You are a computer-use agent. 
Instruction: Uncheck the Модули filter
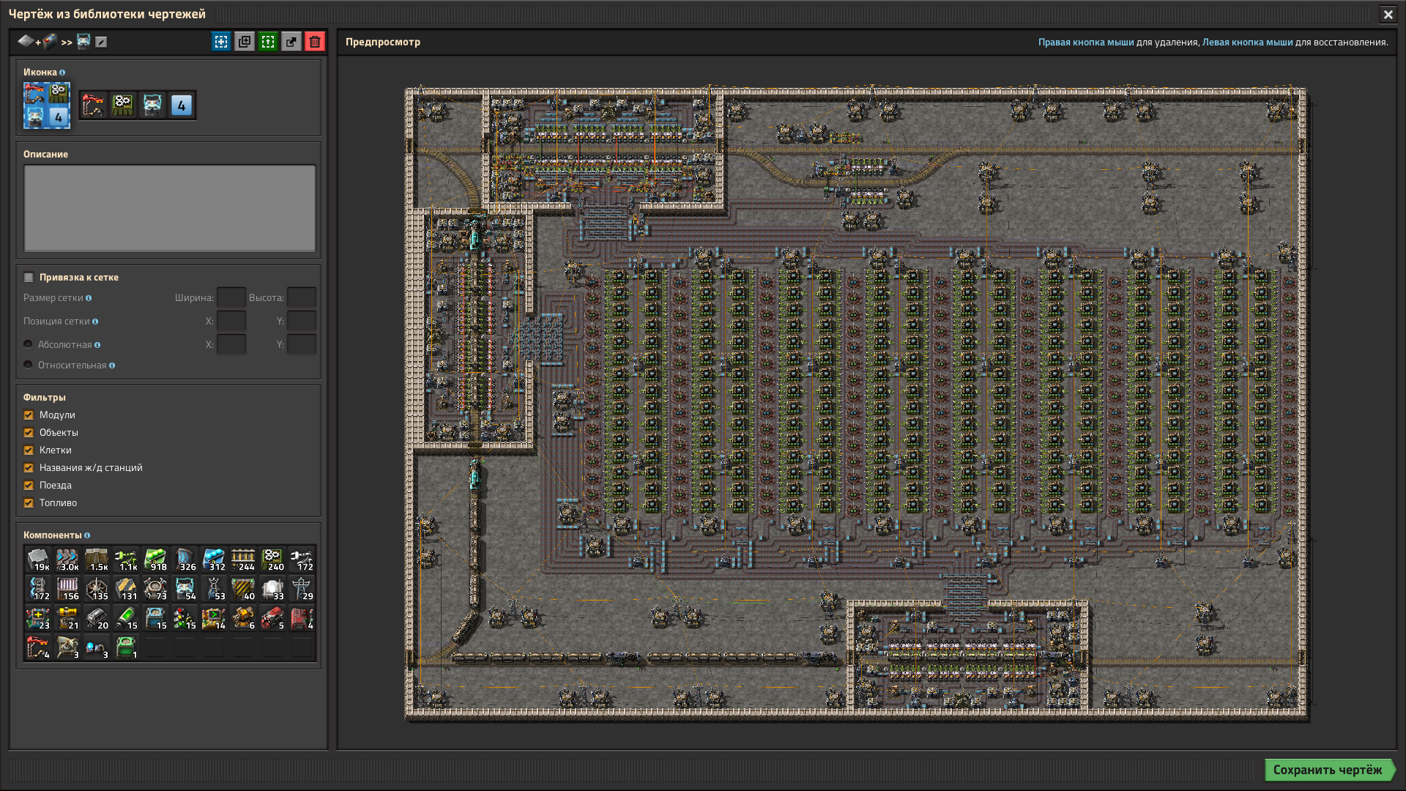[29, 415]
